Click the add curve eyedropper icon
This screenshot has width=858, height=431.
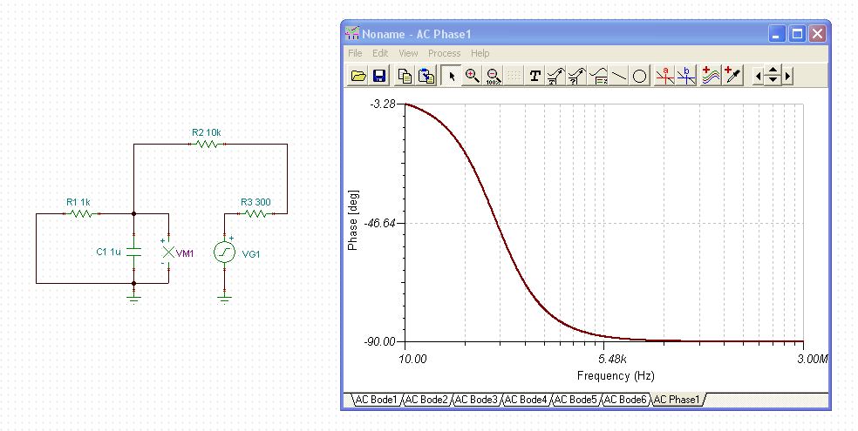732,76
